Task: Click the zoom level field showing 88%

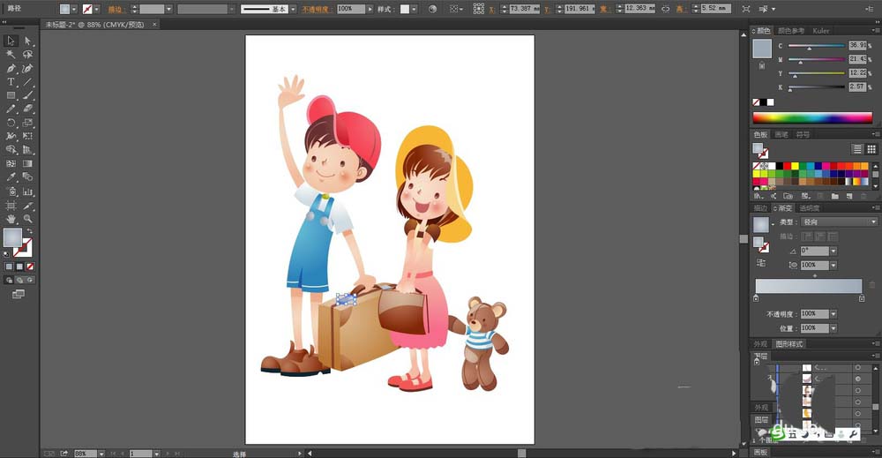Action: coord(85,454)
